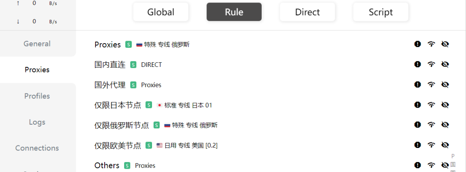The height and width of the screenshot is (172, 466).
Task: Click the info icon for 国外代理 group
Action: tap(417, 85)
